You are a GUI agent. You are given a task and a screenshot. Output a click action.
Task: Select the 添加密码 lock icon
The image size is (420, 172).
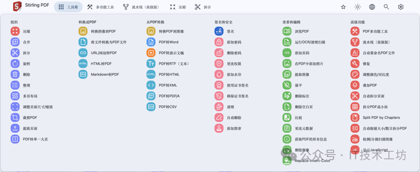219,42
